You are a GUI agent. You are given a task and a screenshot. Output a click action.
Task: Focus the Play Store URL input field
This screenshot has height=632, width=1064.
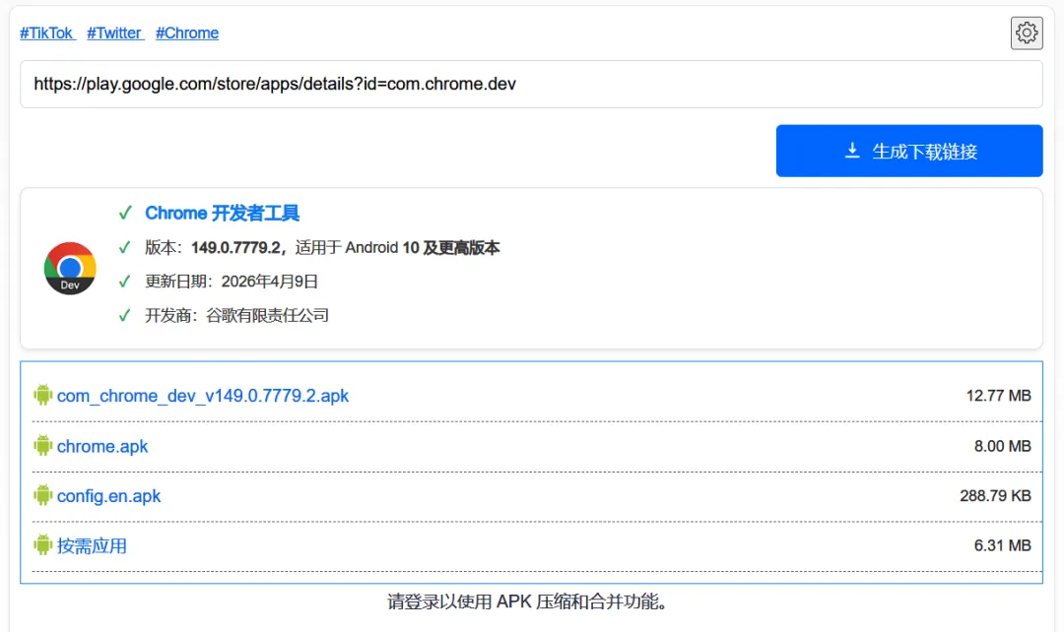click(x=531, y=84)
